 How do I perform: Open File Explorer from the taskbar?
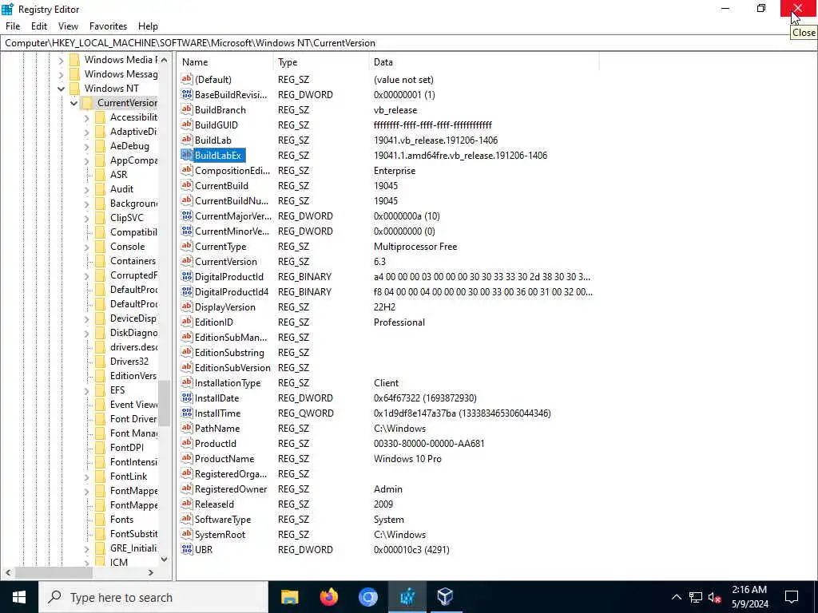coord(289,597)
